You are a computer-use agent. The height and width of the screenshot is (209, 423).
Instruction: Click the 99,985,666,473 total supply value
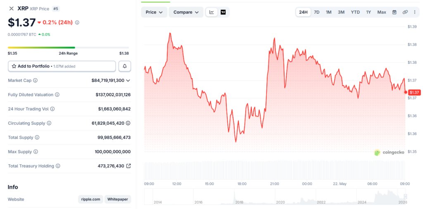coord(114,137)
